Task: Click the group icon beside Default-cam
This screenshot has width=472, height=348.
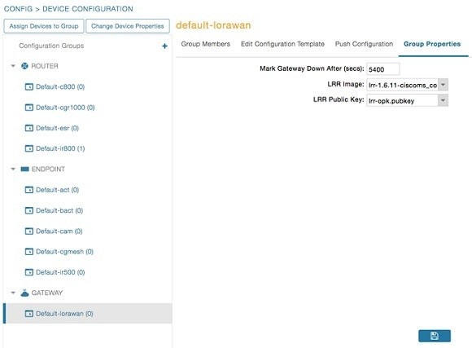Action: [29, 231]
